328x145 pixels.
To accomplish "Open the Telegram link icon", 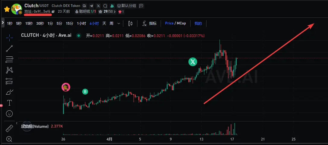I will click(x=91, y=6).
